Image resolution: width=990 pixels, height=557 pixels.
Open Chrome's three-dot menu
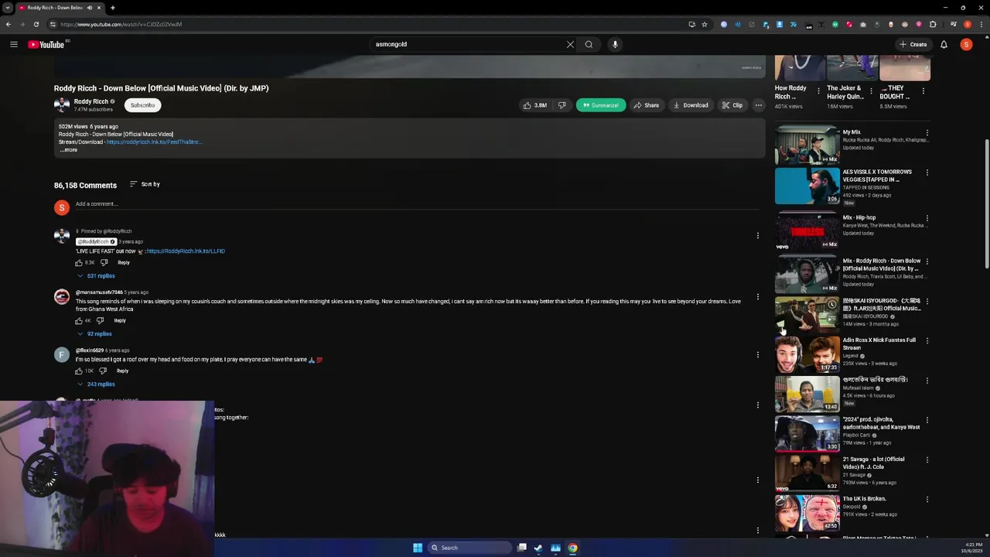pos(981,24)
